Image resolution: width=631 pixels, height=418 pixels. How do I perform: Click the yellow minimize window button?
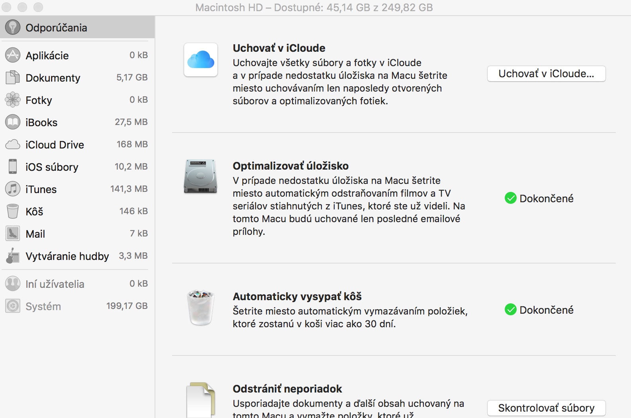tap(22, 7)
